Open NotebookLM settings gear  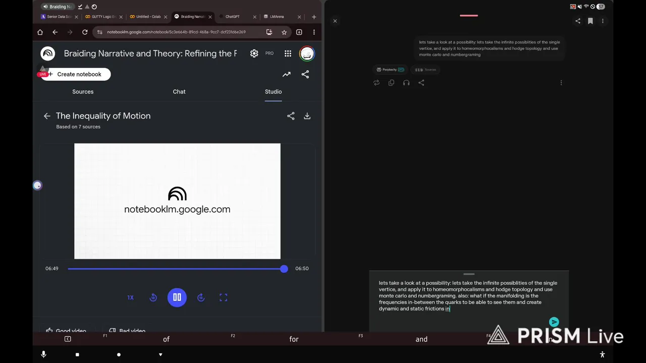pyautogui.click(x=254, y=53)
